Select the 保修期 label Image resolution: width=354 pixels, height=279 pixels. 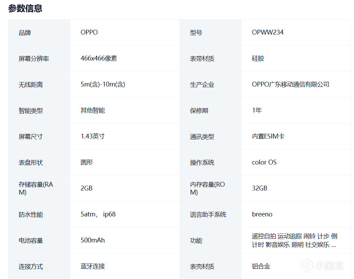[199, 111]
